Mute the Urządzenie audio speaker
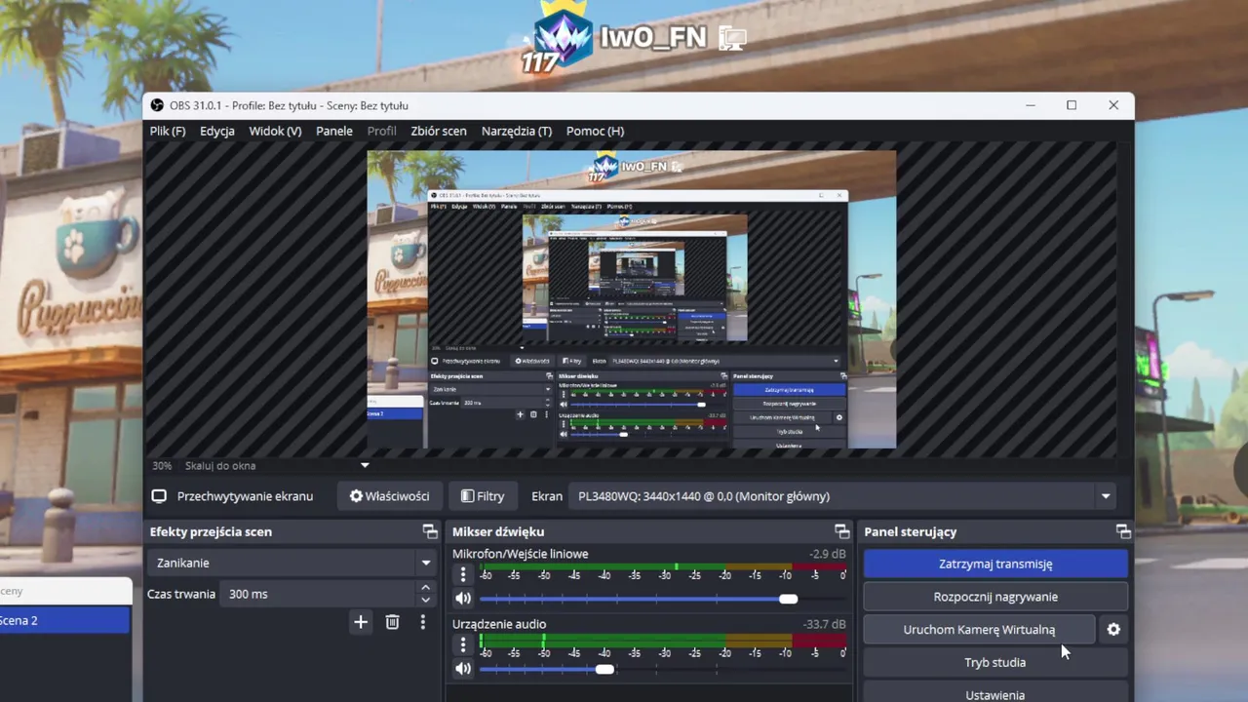 463,669
